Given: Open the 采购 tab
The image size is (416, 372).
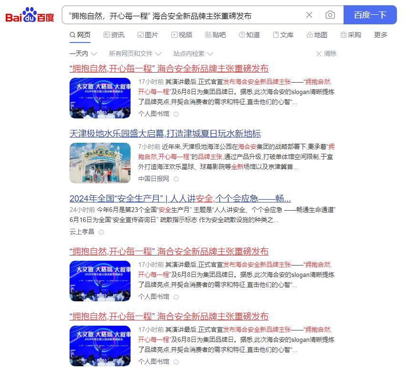Looking at the screenshot, I should 351,35.
